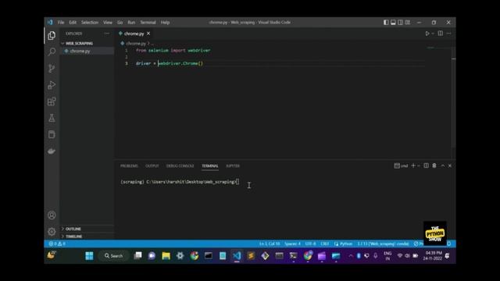Open the View menu
The image size is (500, 281).
coord(108,23)
